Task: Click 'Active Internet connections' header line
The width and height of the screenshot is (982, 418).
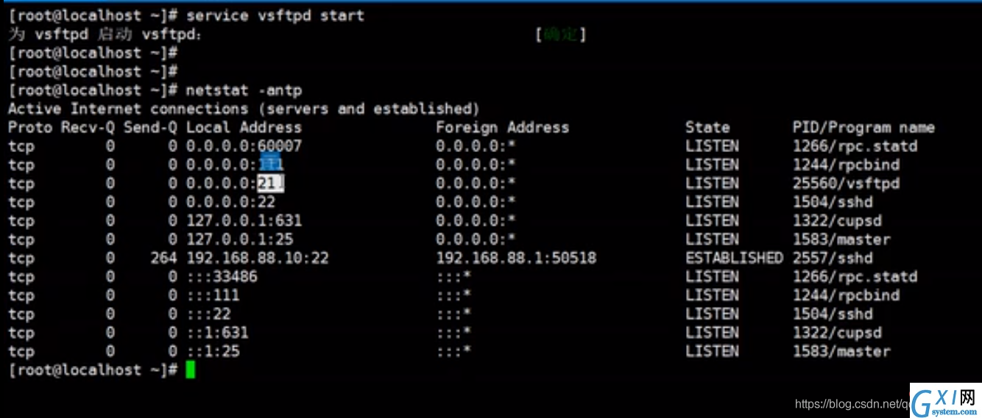Action: coord(244,109)
